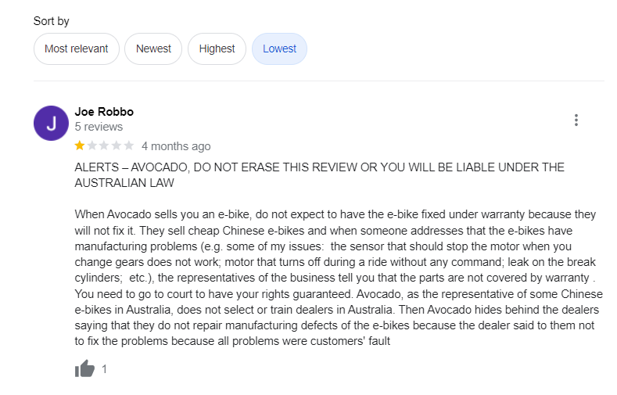Click the third grey rating star
The width and height of the screenshot is (617, 395).
[104, 146]
